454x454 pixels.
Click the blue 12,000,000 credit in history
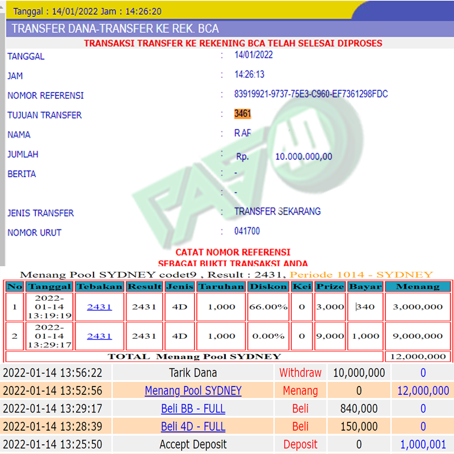[x=423, y=390]
